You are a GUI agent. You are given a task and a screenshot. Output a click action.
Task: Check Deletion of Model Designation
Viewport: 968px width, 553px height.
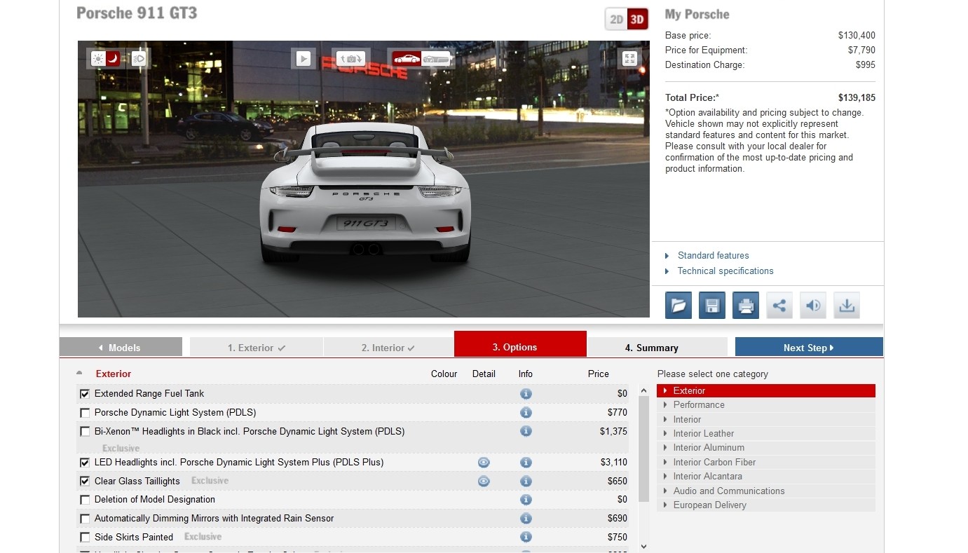click(x=85, y=500)
